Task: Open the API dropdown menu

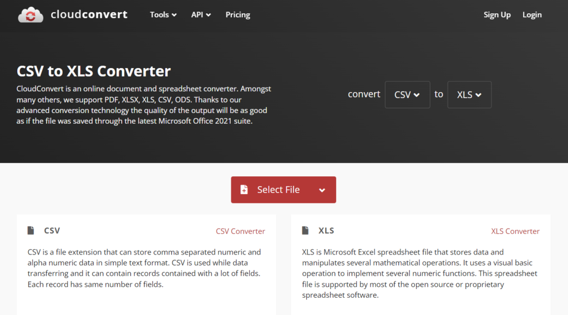Action: pos(201,15)
